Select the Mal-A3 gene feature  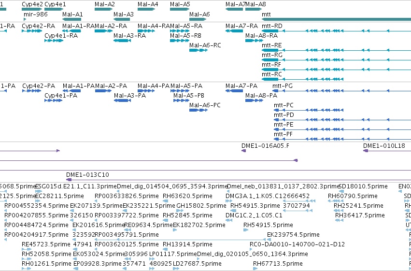(x=122, y=19)
